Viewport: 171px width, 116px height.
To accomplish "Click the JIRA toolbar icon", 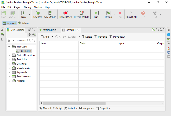I will tap(155, 14).
